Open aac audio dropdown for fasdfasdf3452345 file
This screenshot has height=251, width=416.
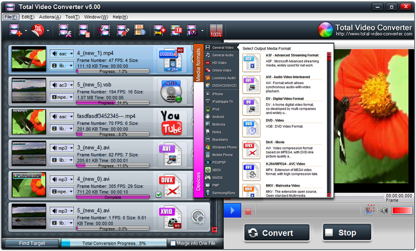pyautogui.click(x=61, y=117)
